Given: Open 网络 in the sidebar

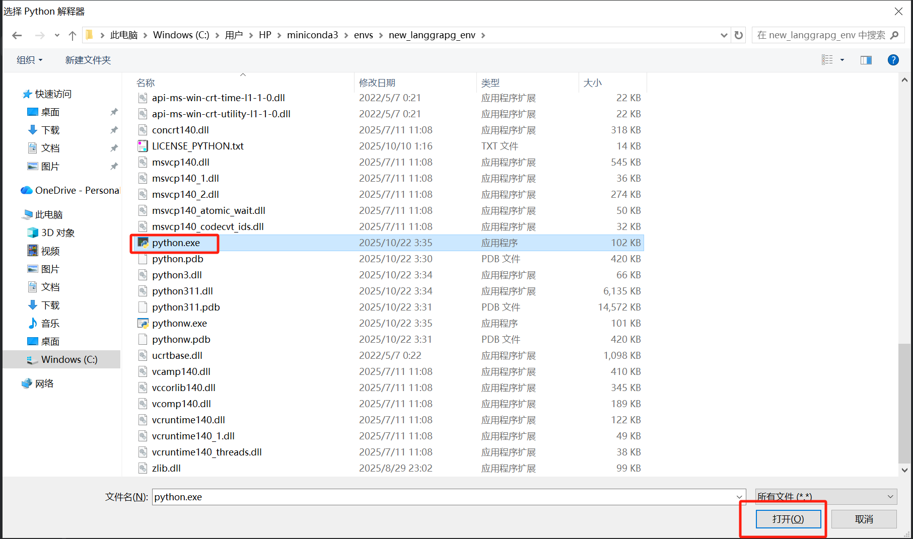Looking at the screenshot, I should click(44, 383).
